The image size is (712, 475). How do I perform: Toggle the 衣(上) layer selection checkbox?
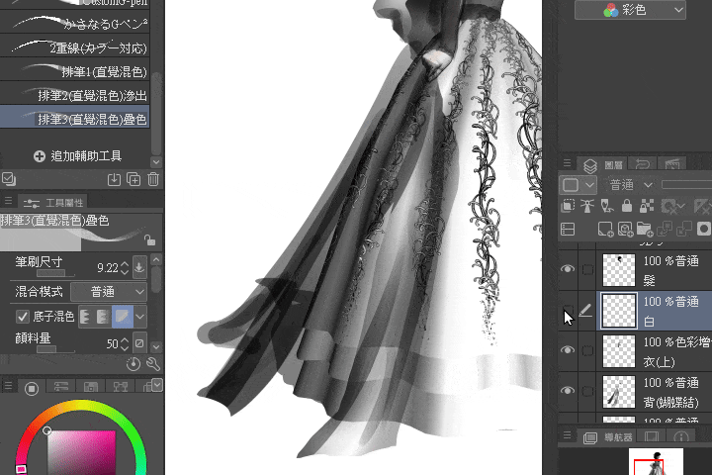(x=587, y=350)
